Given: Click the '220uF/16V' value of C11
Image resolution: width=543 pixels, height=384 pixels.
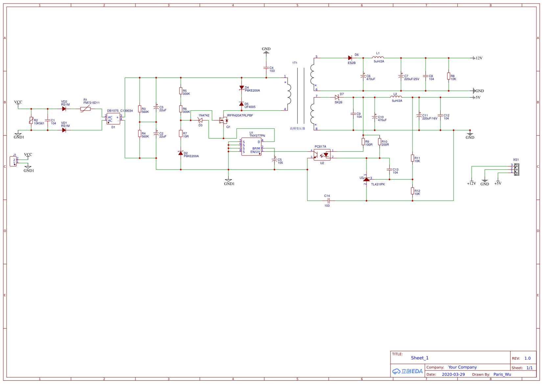Looking at the screenshot, I should [430, 118].
